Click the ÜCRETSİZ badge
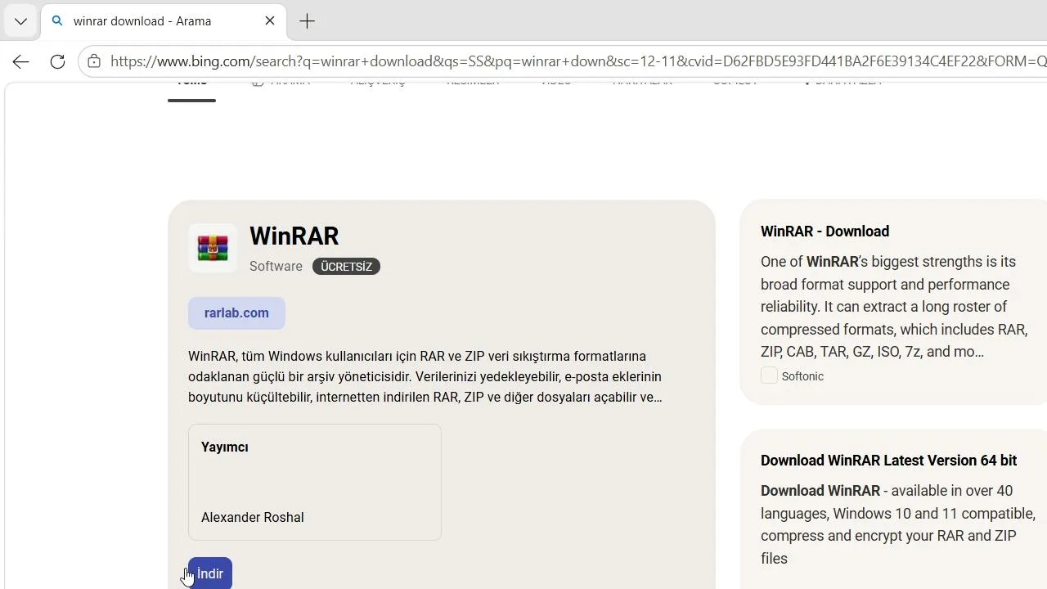The height and width of the screenshot is (589, 1047). [346, 267]
